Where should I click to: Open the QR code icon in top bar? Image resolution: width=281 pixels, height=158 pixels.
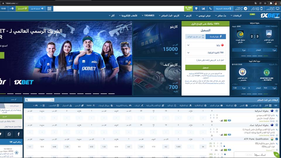click(49, 8)
